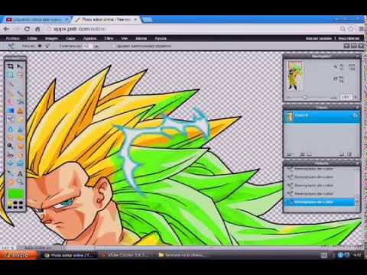Open the Editar menu
The width and height of the screenshot is (367, 275).
(x=32, y=38)
